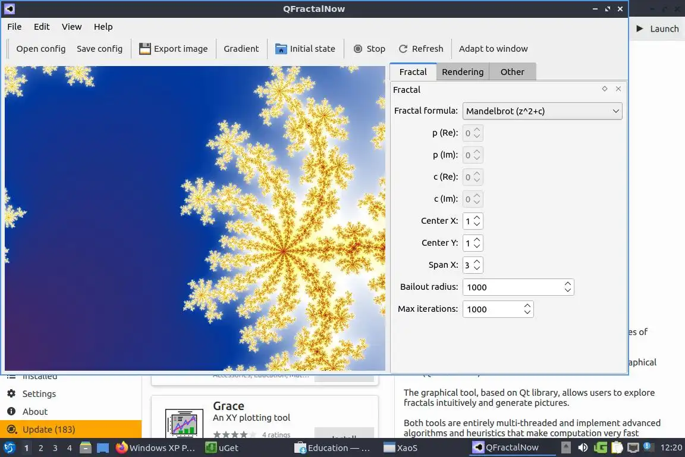Image resolution: width=685 pixels, height=457 pixels.
Task: Click Adapt to window button
Action: click(493, 49)
